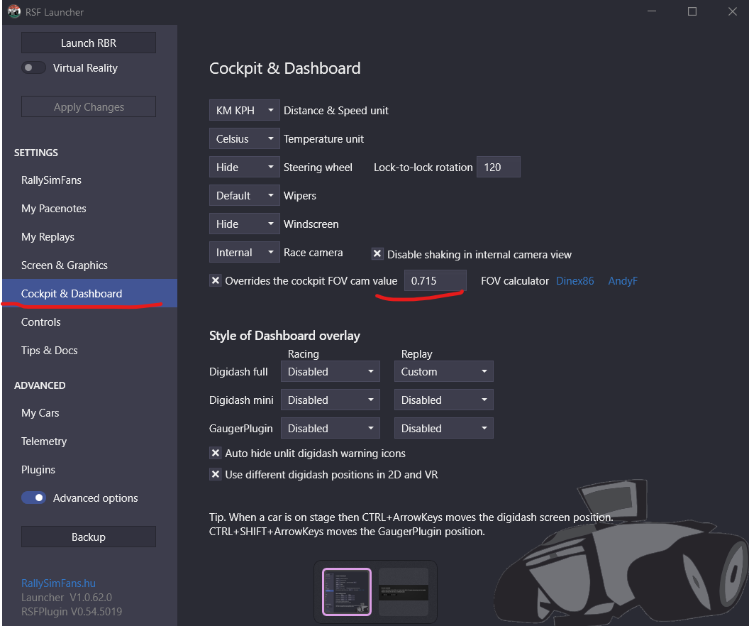Select the second screenshot thumbnail
The image size is (749, 626).
404,591
